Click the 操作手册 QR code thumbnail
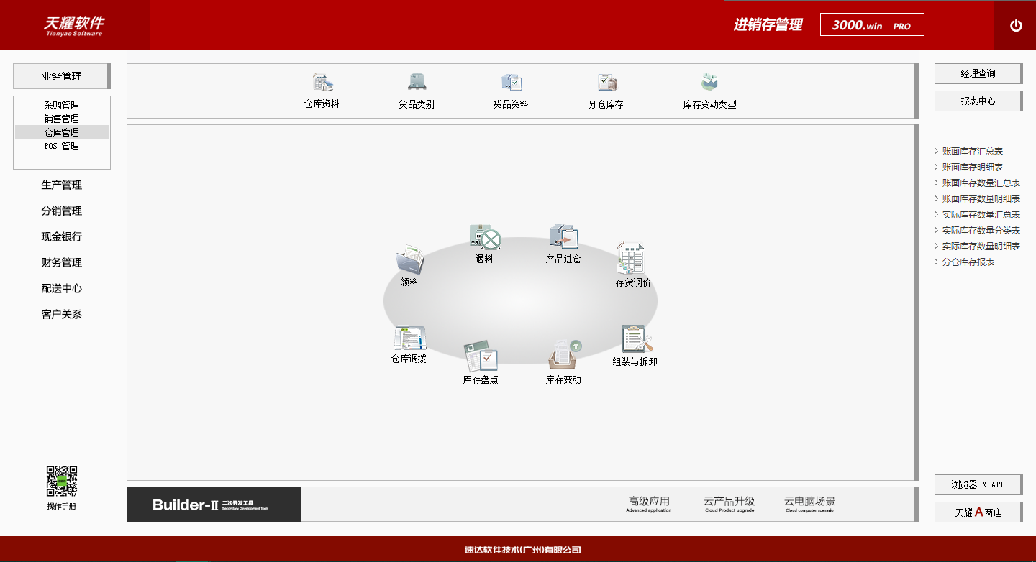Screen dimensions: 1036x562 coord(62,482)
